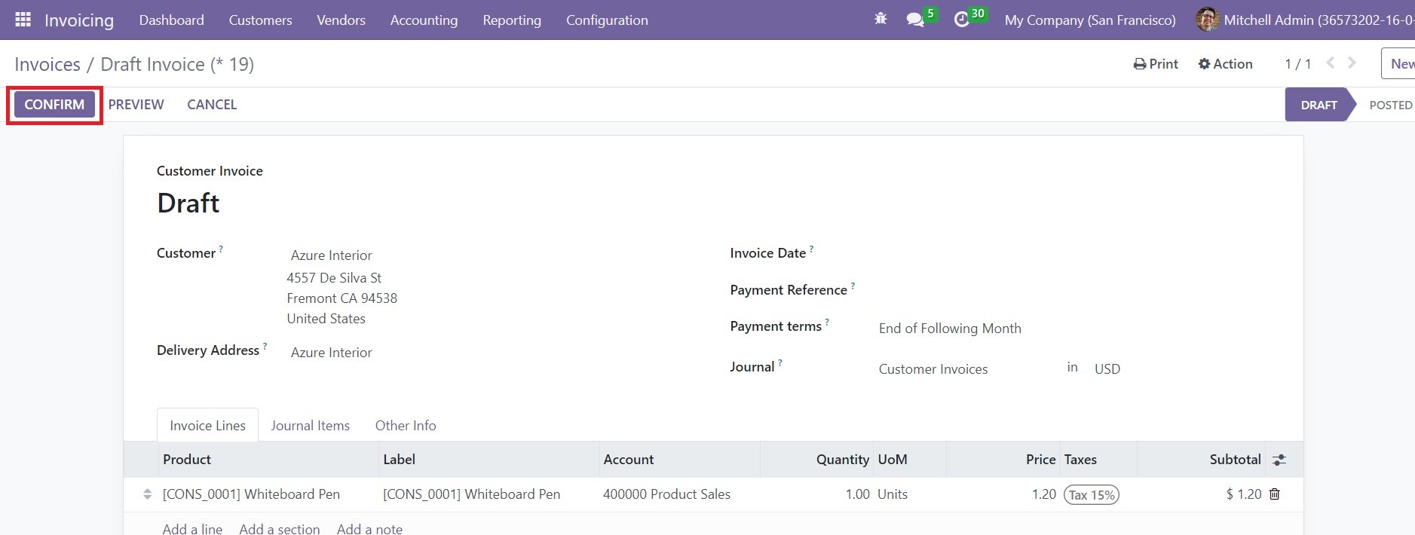Switch to the Journal Items tab
Viewport: 1415px width, 535px height.
click(x=310, y=425)
